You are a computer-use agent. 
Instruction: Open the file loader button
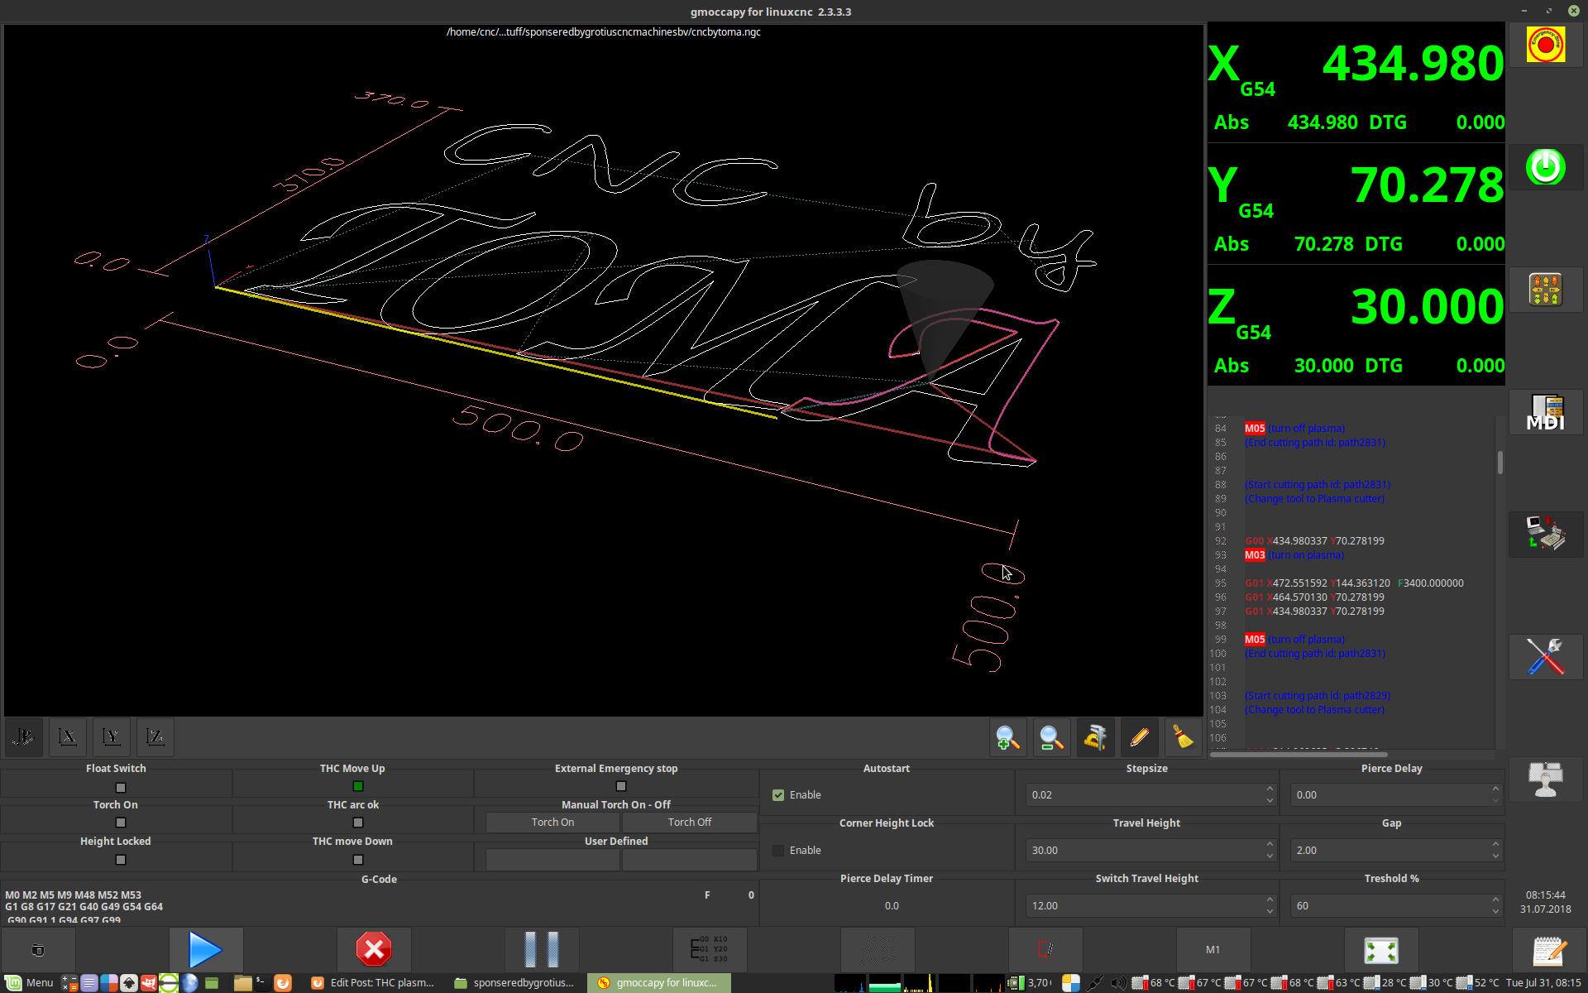38,949
